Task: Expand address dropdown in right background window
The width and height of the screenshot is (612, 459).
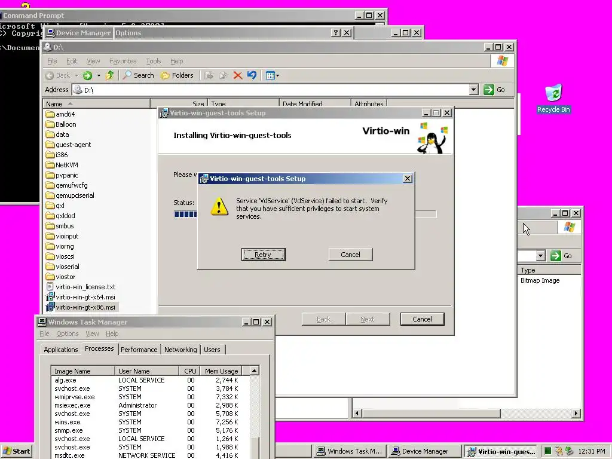Action: tap(540, 256)
